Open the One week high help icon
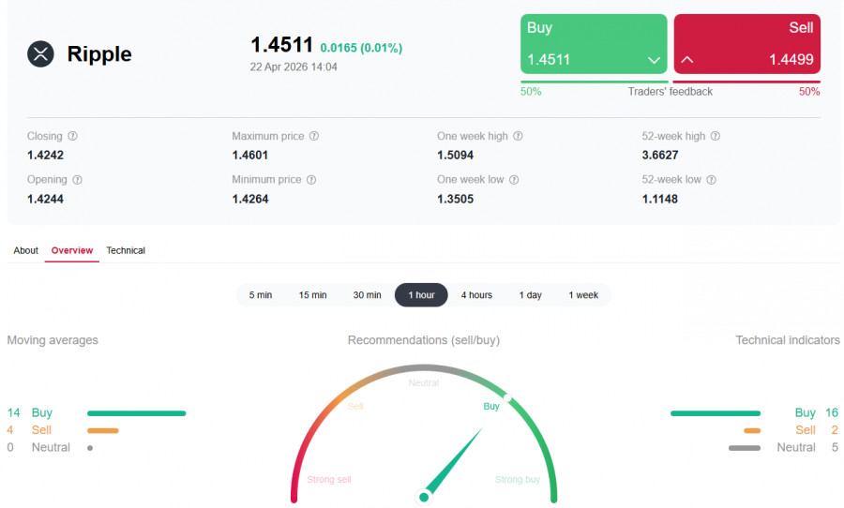Viewport: 844px width, 508px height. tap(518, 136)
